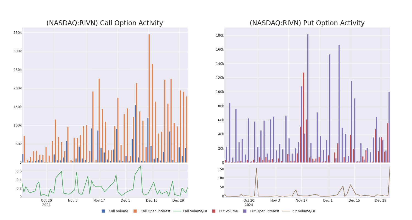Click the 50 label on put ratio axis
Image resolution: width=412 pixels, height=220 pixels.
pyautogui.click(x=222, y=187)
